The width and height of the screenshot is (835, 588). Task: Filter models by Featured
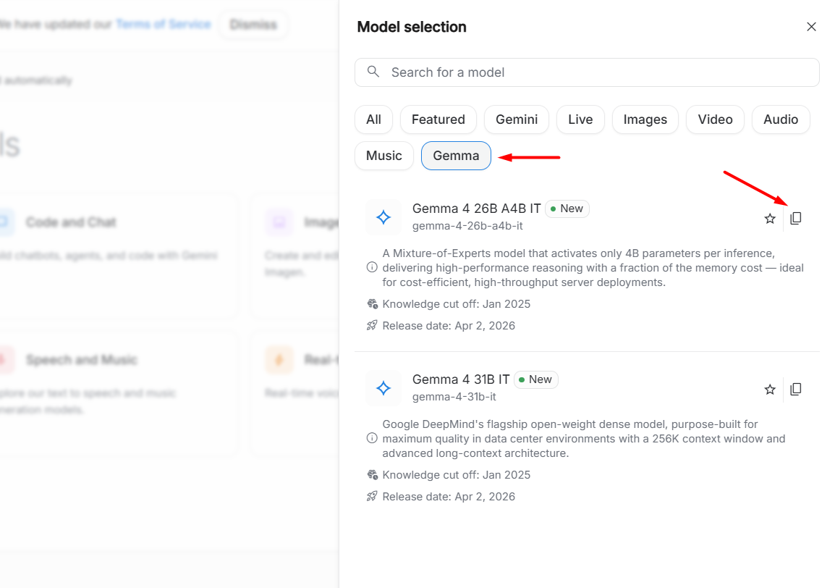click(x=438, y=119)
